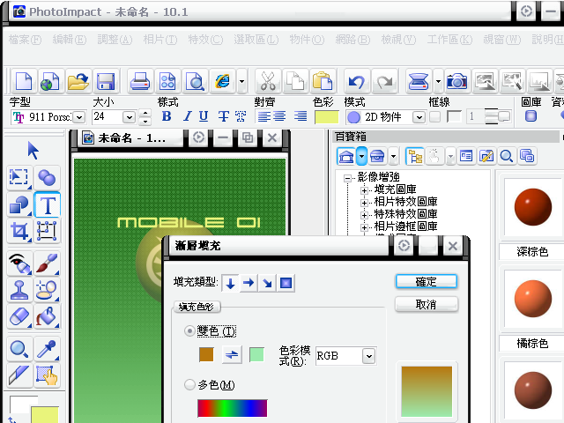Viewport: 564px width, 423px height.
Task: Copy using the copy icon
Action: click(x=295, y=80)
